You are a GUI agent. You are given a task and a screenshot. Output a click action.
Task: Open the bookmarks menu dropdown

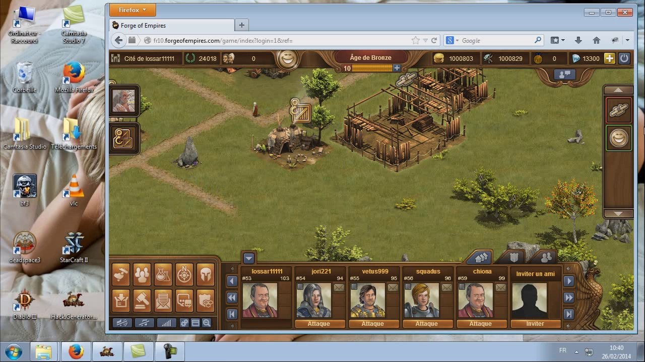click(557, 40)
